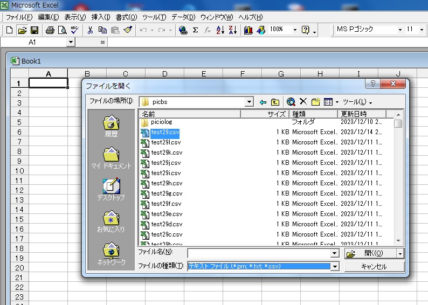
Task: Select the piciolog folder
Action: tap(162, 122)
